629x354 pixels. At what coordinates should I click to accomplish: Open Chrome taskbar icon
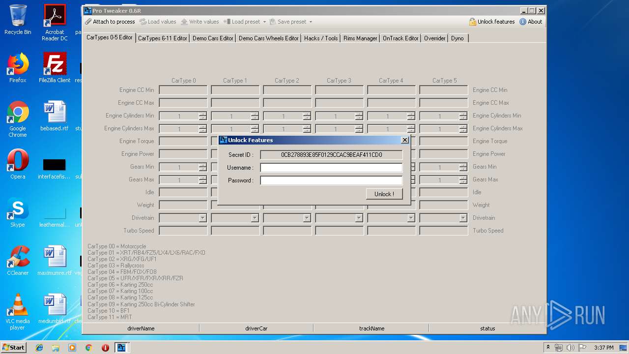pyautogui.click(x=88, y=348)
